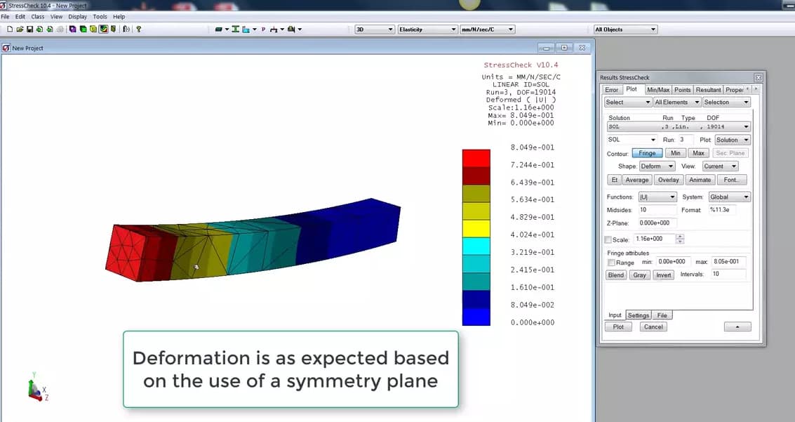This screenshot has width=795, height=422.
Task: Click the Animate button
Action: [x=700, y=179]
